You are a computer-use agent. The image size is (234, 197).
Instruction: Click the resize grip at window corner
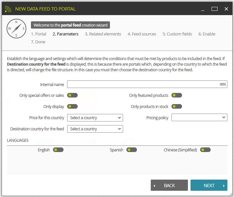(x=231, y=194)
